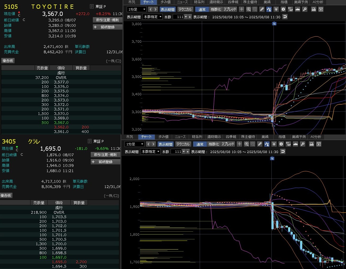The height and width of the screenshot is (269, 346).
Task: Reset display period in top chart
Action: pyautogui.click(x=285, y=17)
